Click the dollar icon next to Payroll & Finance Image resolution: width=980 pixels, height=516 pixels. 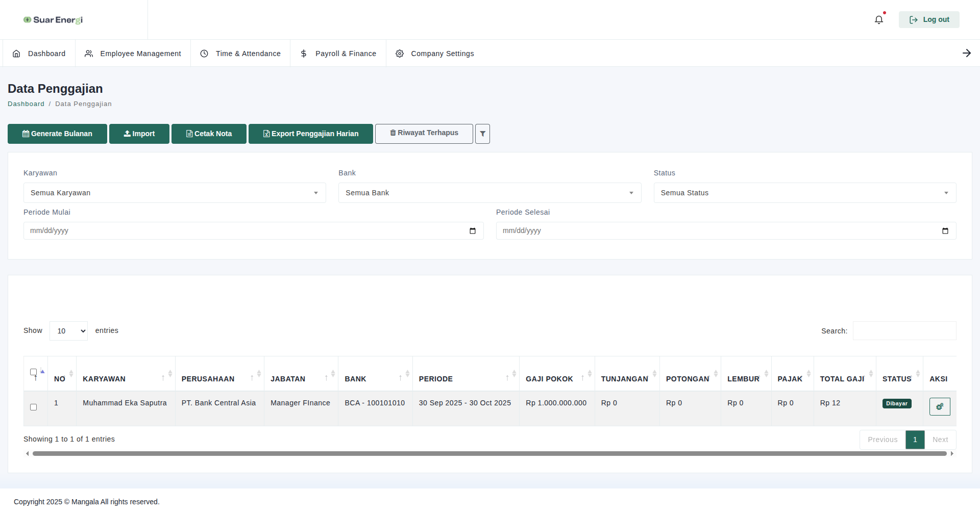click(x=304, y=53)
